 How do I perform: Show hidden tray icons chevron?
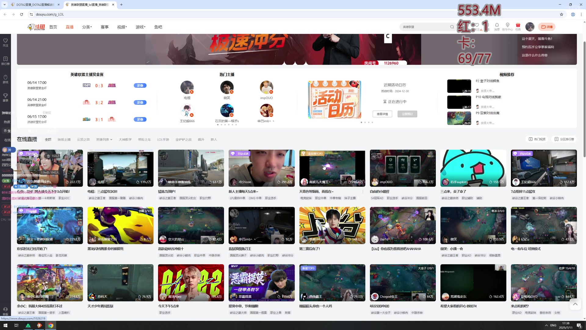tap(546, 325)
